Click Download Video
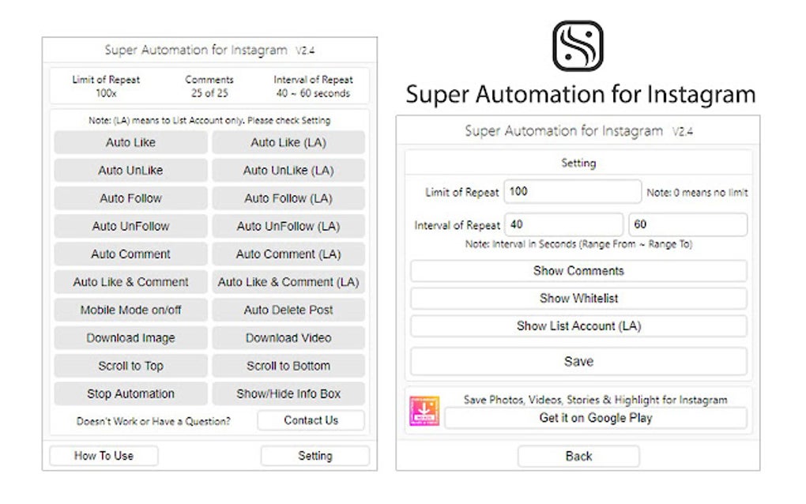Image resolution: width=806 pixels, height=504 pixels. [288, 337]
